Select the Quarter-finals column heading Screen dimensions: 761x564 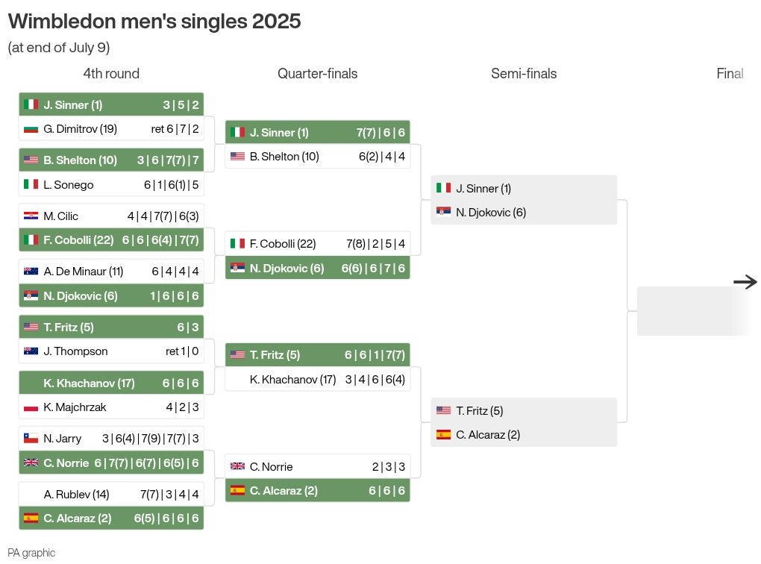click(x=317, y=73)
